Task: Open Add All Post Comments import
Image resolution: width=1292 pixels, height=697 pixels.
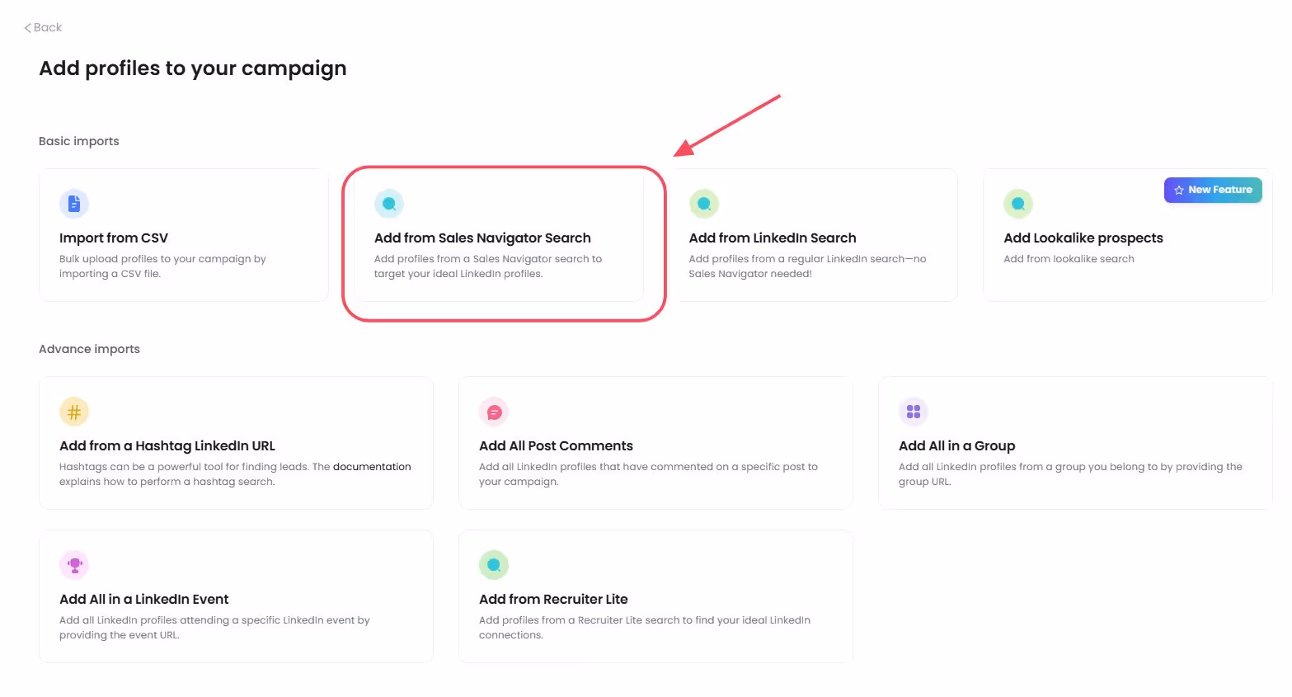Action: tap(655, 443)
